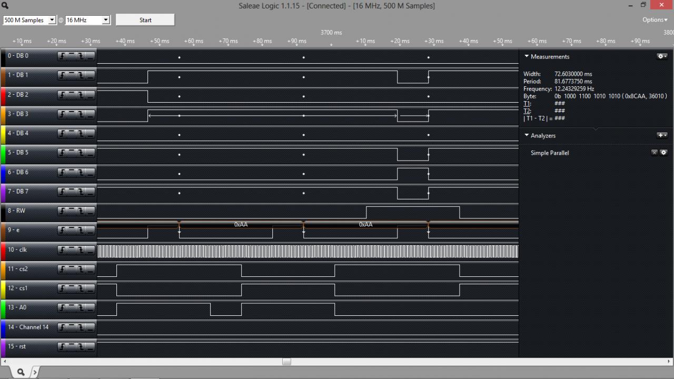This screenshot has height=379, width=674.
Task: Click the '11 - cs2' channel label
Action: (17, 270)
